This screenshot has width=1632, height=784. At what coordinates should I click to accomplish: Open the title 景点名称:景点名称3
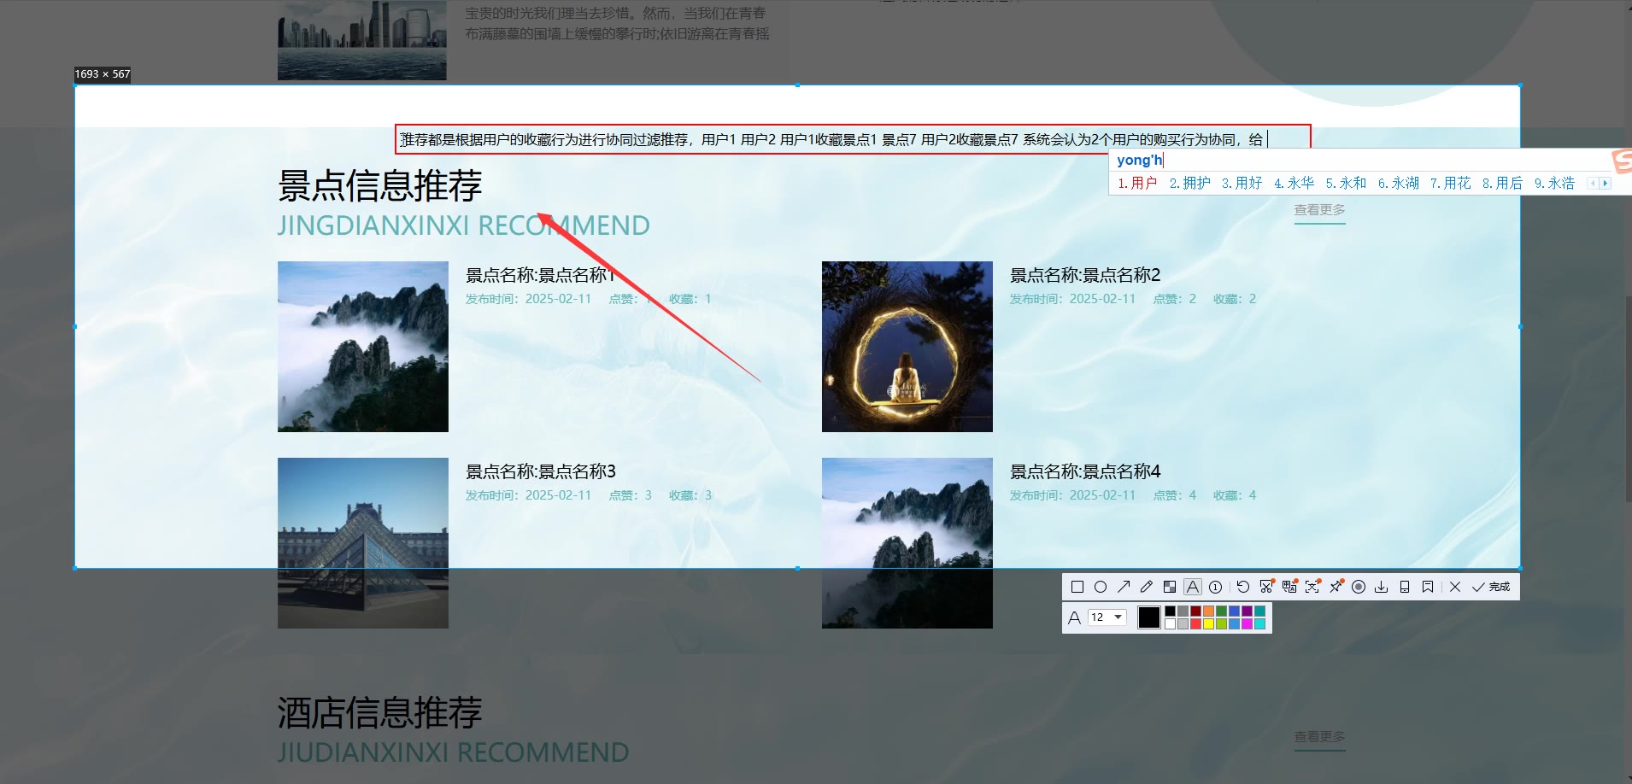click(x=541, y=471)
